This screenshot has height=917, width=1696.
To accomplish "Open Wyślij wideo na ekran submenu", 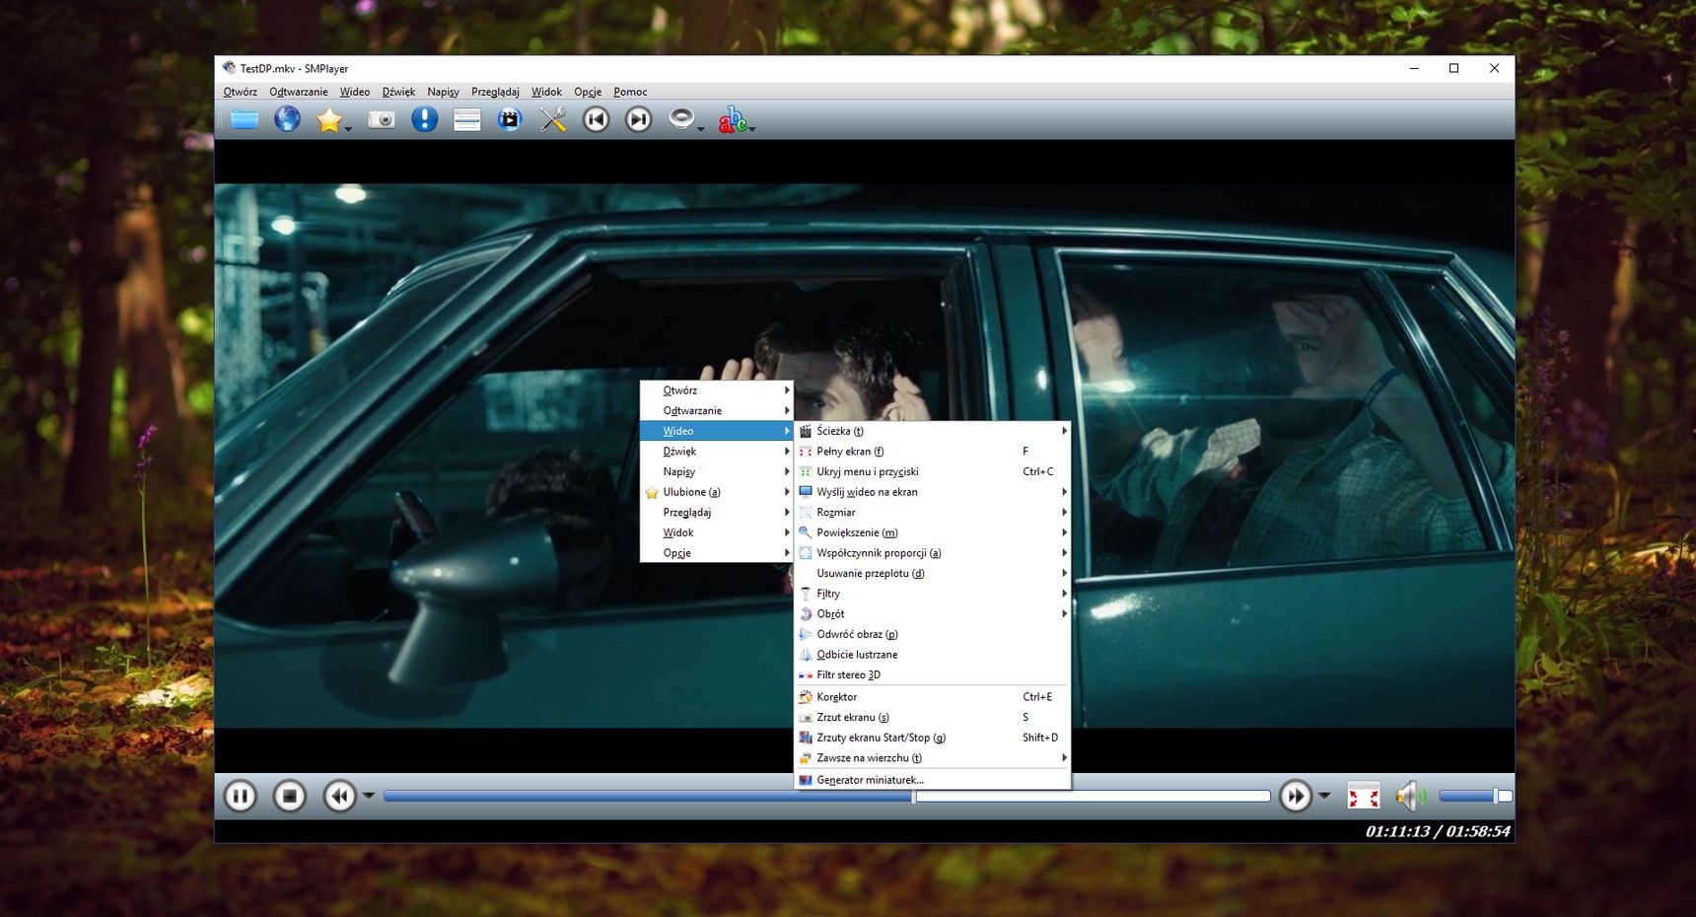I will [x=933, y=492].
